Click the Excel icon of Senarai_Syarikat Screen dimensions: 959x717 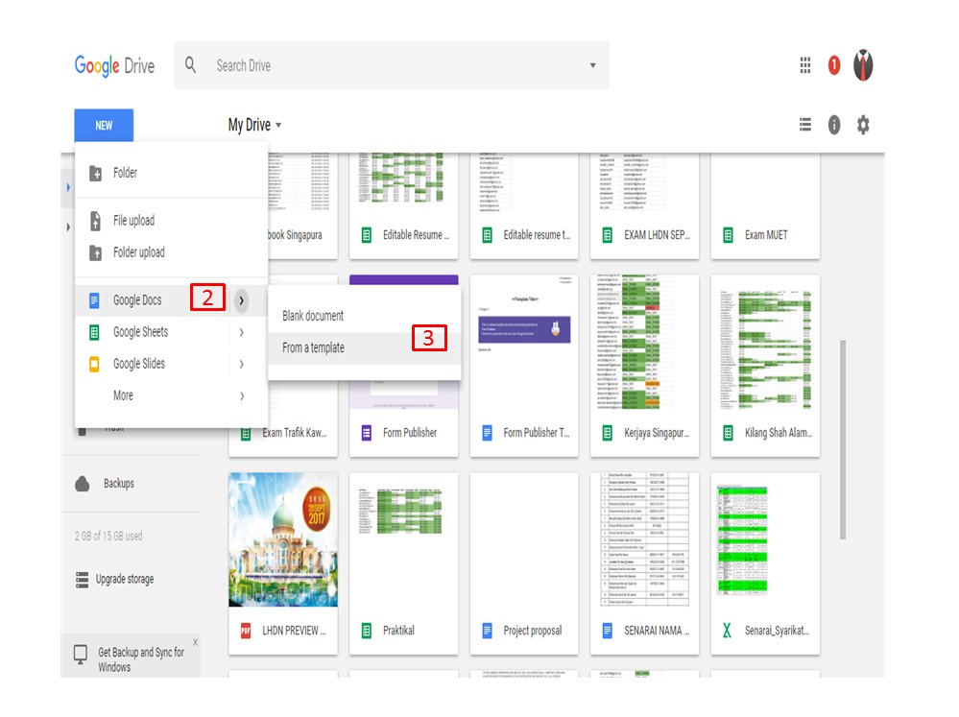[727, 631]
